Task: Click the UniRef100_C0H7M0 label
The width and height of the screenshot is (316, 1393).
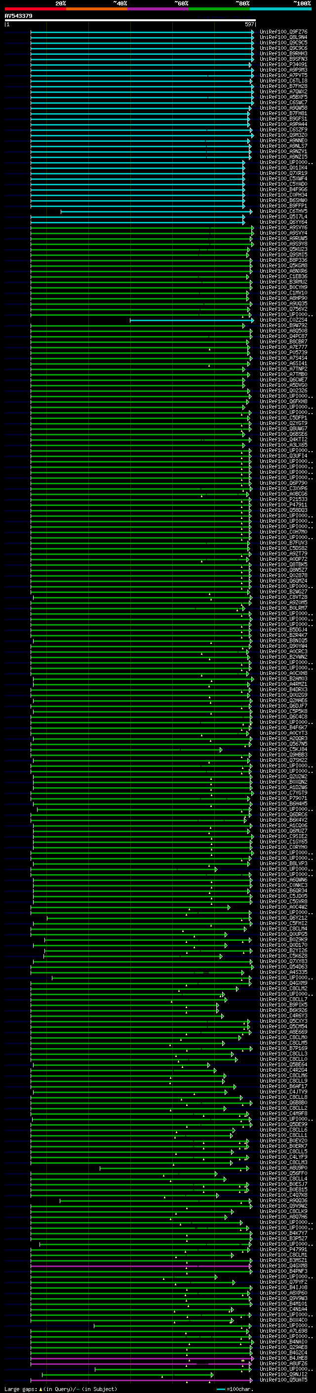Action: coord(283,532)
